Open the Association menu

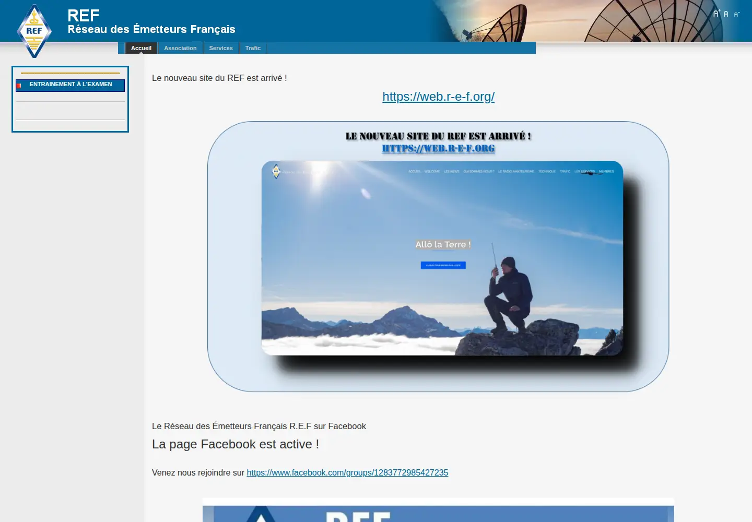(180, 48)
